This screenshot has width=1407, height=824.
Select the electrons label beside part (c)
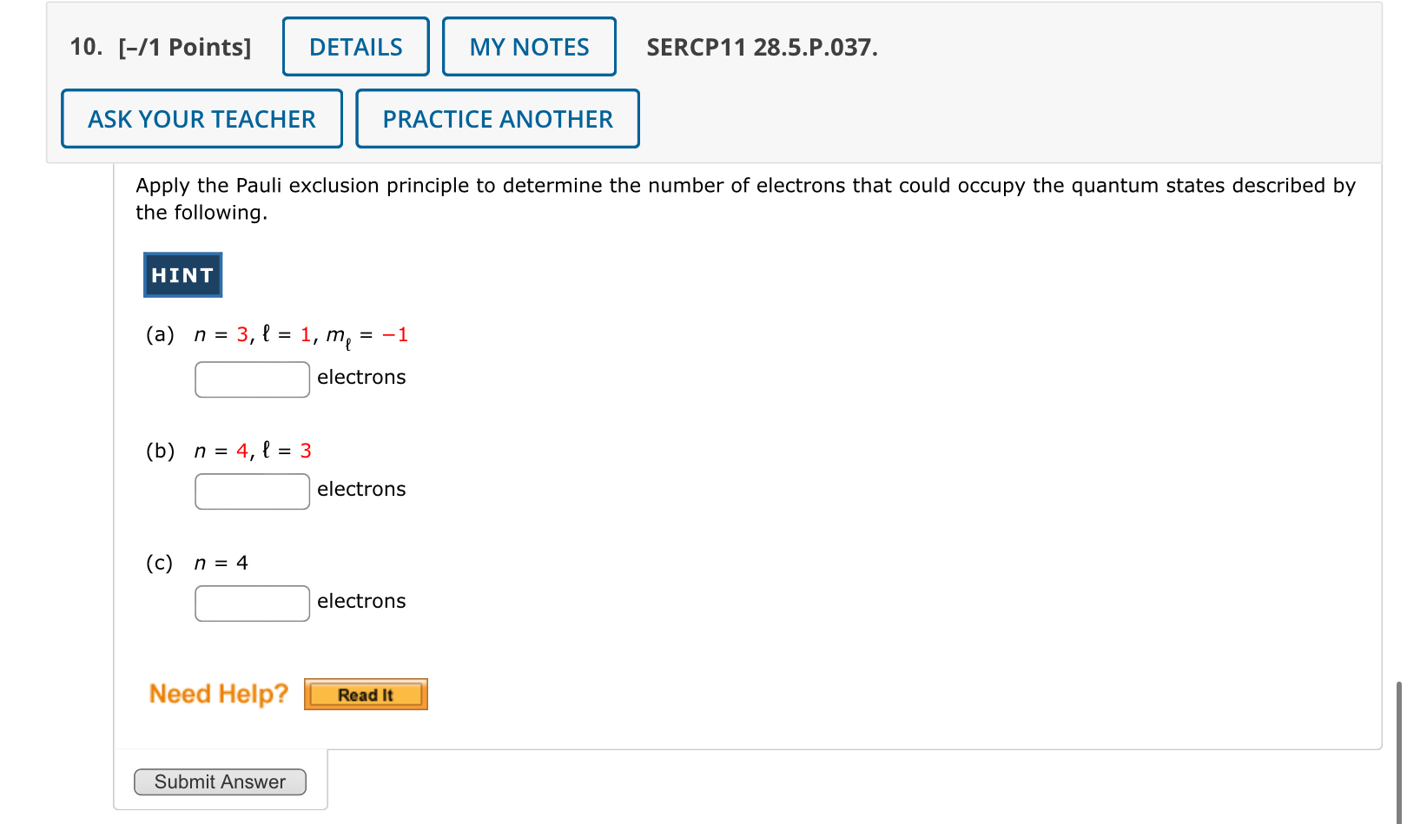[361, 601]
